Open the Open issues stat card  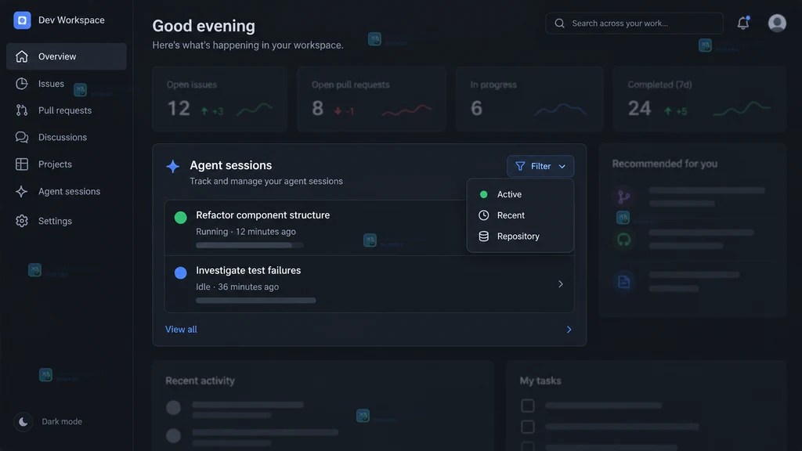(220, 99)
